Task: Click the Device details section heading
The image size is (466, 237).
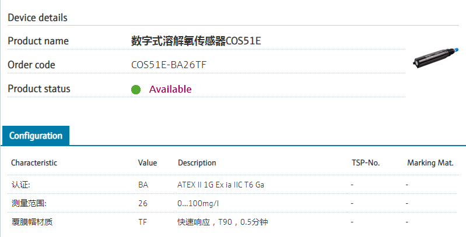Action: click(x=37, y=17)
